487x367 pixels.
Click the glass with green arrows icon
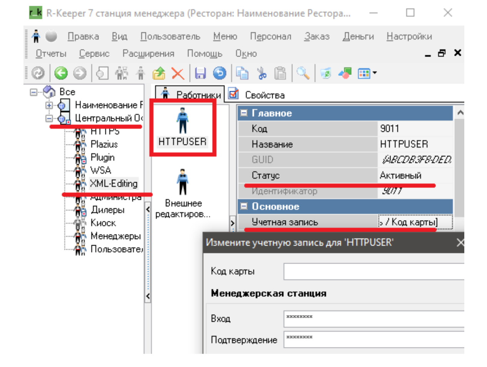point(326,73)
